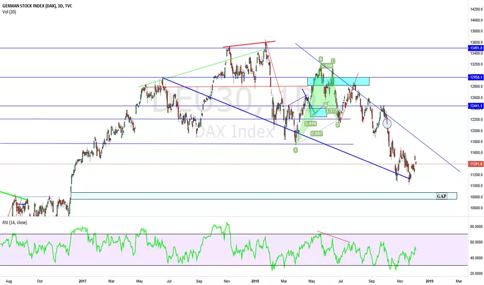
Task: Select the 0.948 ratio label
Action: click(327, 66)
